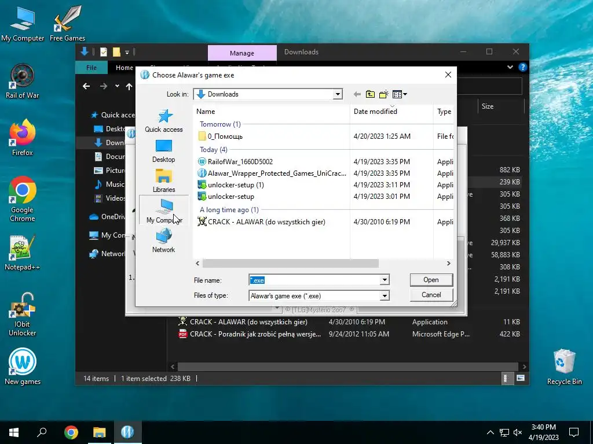This screenshot has height=444, width=593.
Task: Click muted volume icon in system tray
Action: 518,432
